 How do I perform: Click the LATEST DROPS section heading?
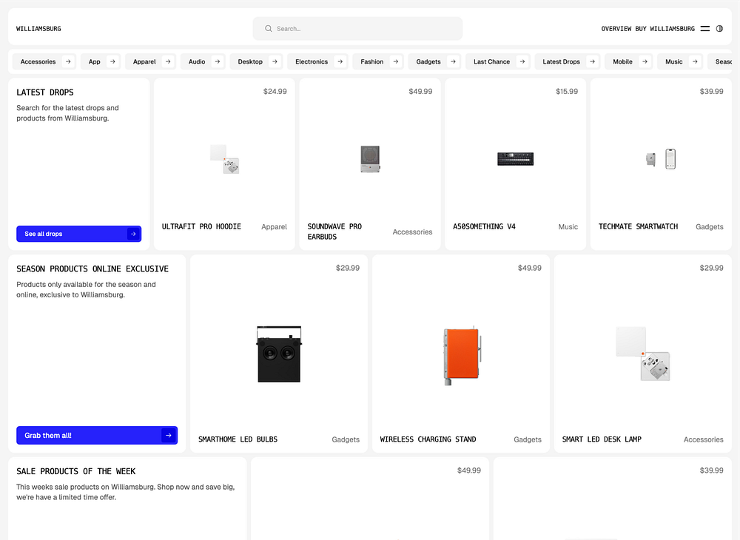[45, 92]
